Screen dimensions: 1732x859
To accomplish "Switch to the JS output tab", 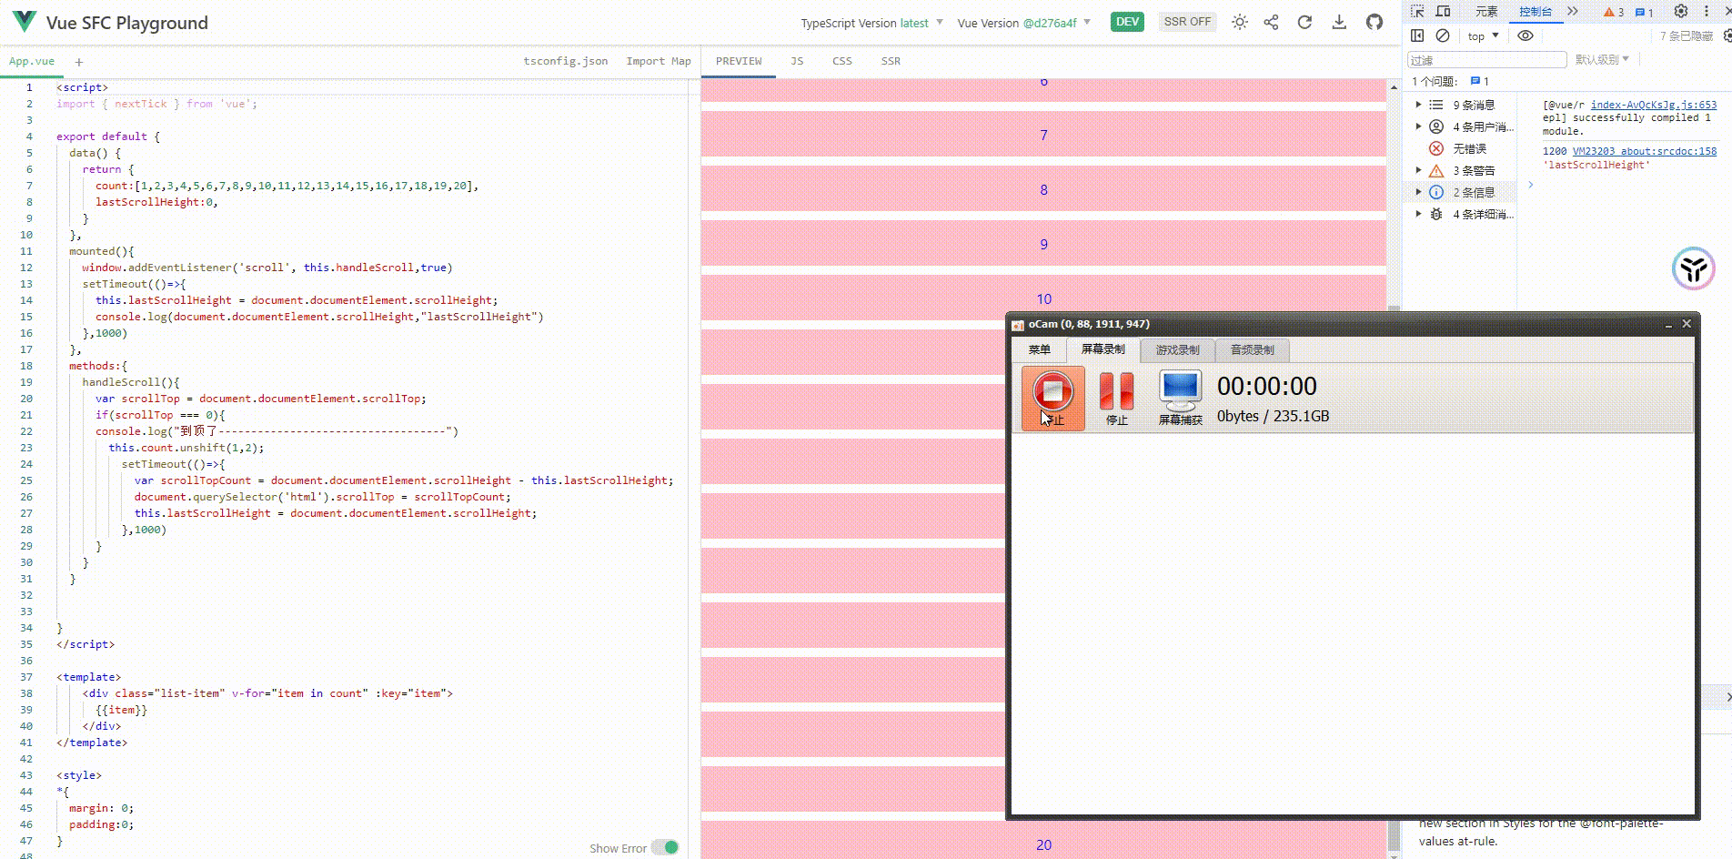I will [x=797, y=61].
